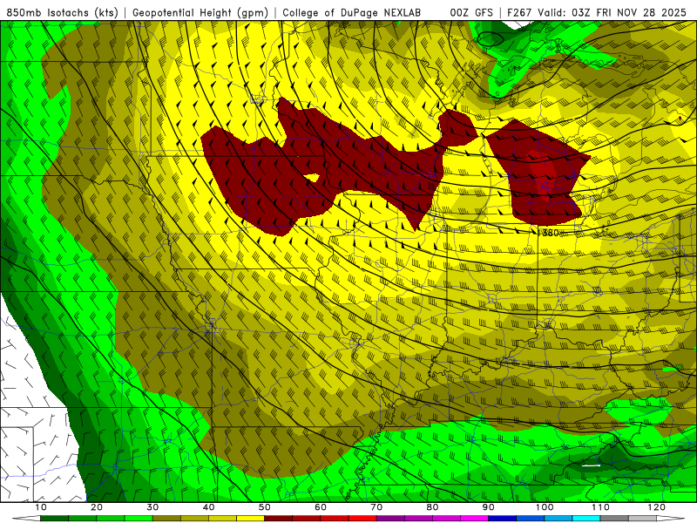Click the '40' value on the color scale
The width and height of the screenshot is (697, 523).
pos(208,507)
